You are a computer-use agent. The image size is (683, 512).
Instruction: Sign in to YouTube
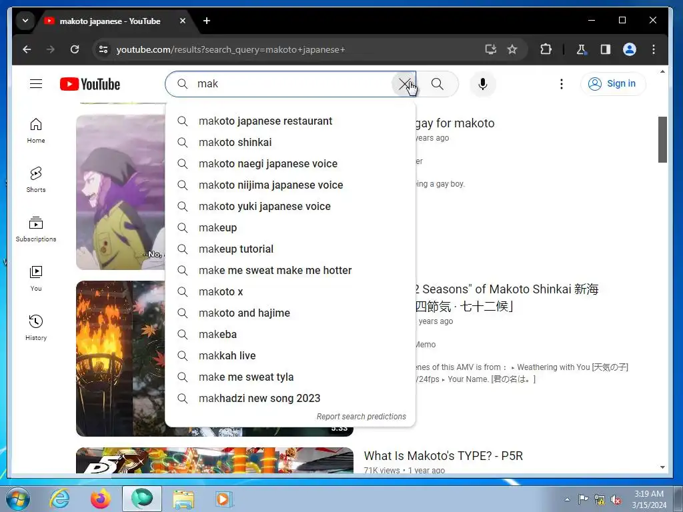613,83
